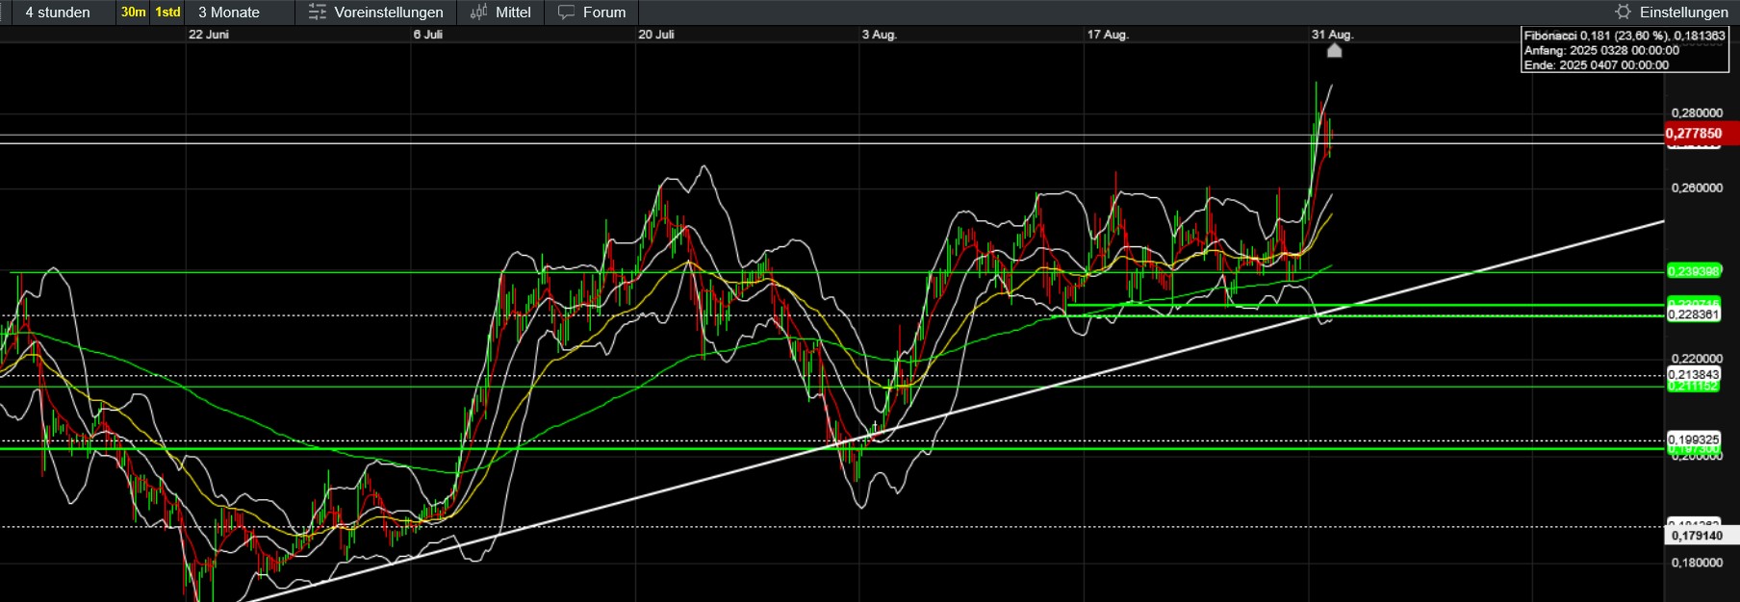This screenshot has width=1740, height=602.
Task: Click the 0,260000 price axis value
Action: (x=1697, y=188)
